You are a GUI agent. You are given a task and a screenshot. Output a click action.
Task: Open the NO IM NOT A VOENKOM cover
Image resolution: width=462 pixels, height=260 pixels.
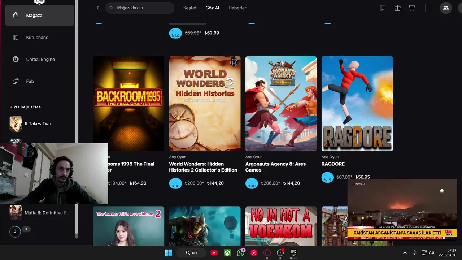281,226
